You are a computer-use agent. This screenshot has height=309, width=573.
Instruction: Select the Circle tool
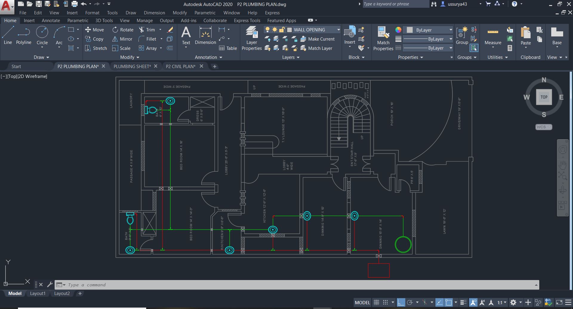pyautogui.click(x=42, y=35)
